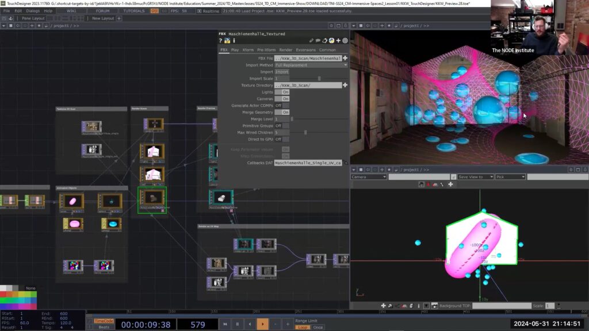Image resolution: width=589 pixels, height=331 pixels.
Task: Open operator info icon
Action: pyautogui.click(x=234, y=41)
